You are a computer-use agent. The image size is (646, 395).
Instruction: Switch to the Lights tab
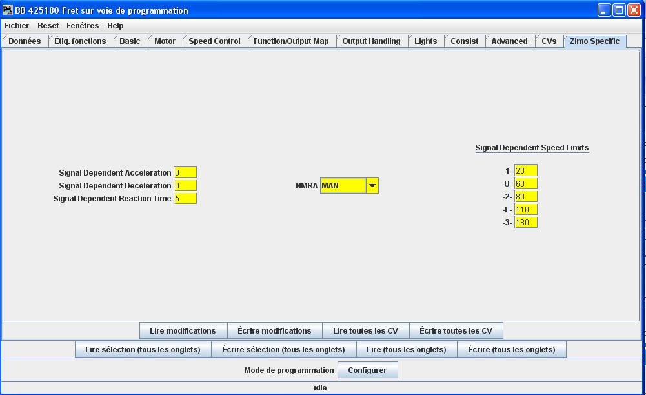[x=425, y=41]
